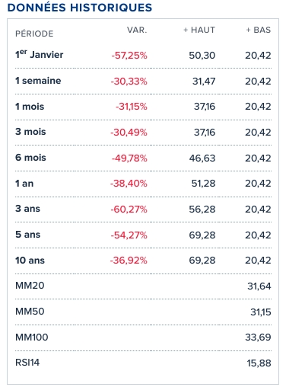The height and width of the screenshot is (387, 286).
Task: Click the VAR. column header
Action: point(137,30)
